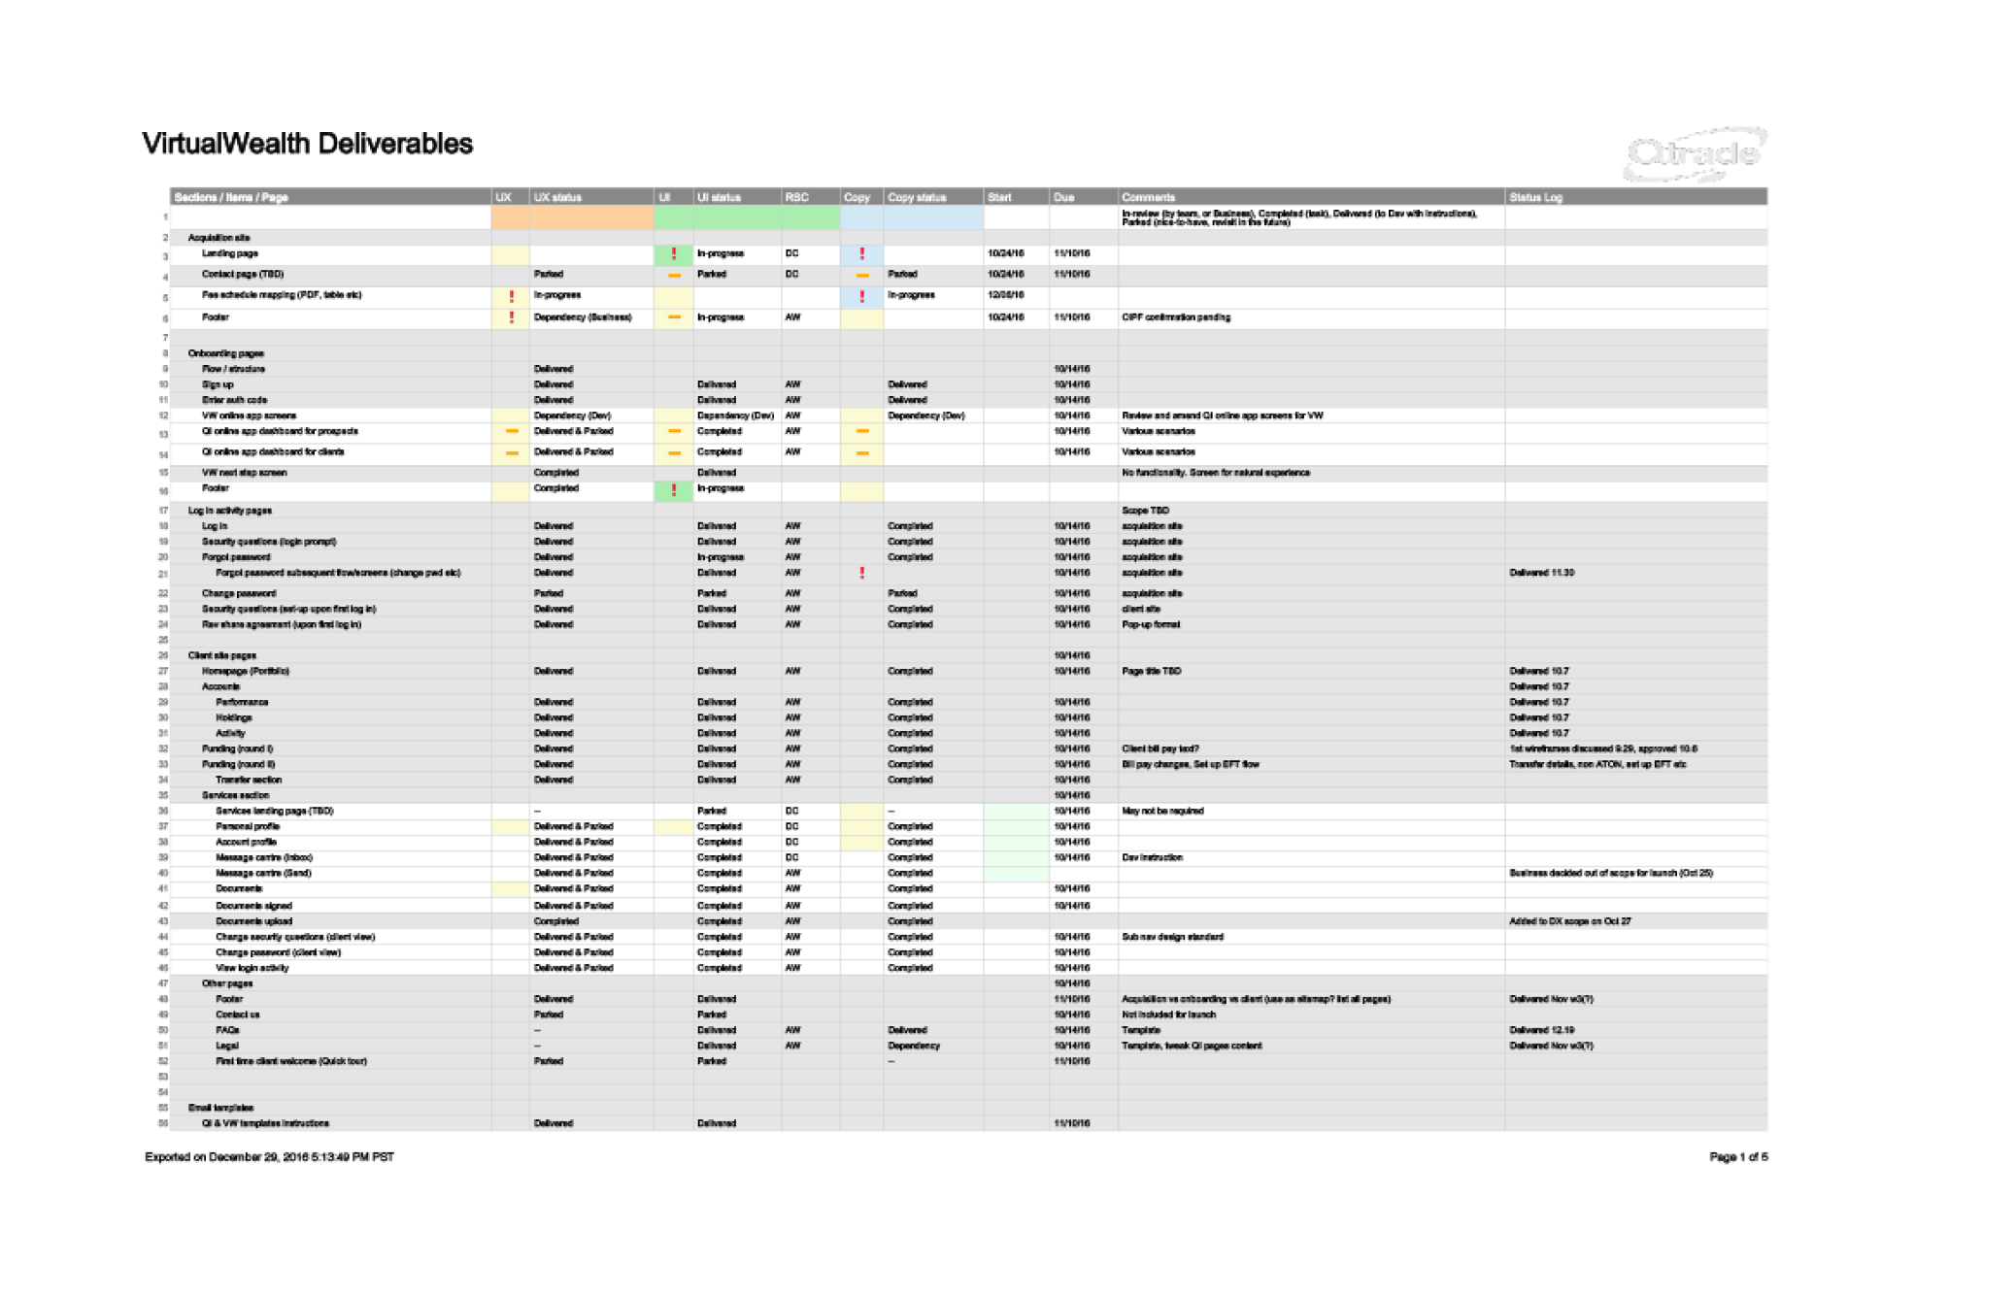This screenshot has width=2016, height=1297.
Task: Click the 'May not be required' comment
Action: coord(1162,812)
